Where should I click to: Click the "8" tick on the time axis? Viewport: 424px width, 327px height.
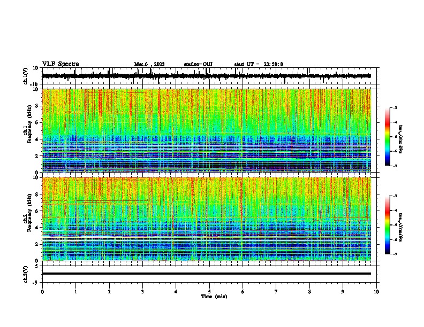[x=309, y=292]
